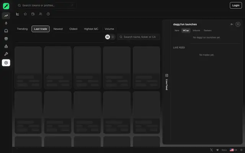Click the line chart toolbar icon

click(x=18, y=14)
